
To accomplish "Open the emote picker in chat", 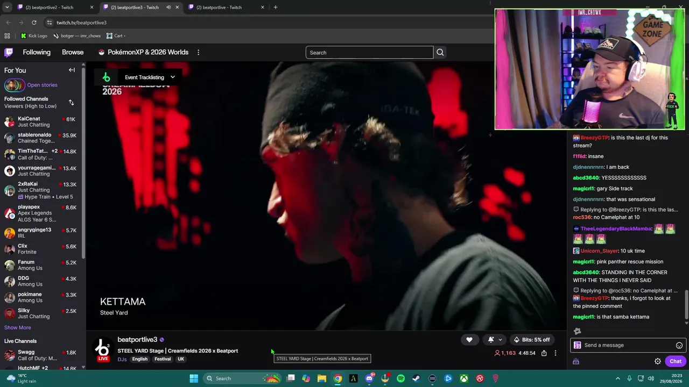I will coord(679,346).
